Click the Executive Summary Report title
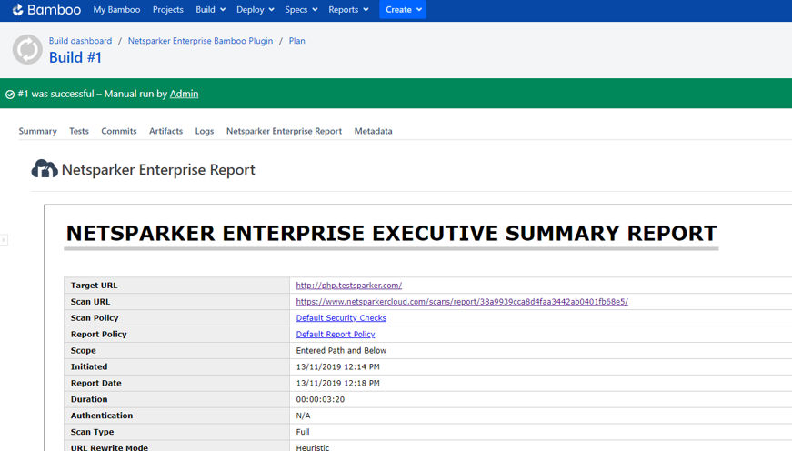The image size is (792, 451). (392, 234)
